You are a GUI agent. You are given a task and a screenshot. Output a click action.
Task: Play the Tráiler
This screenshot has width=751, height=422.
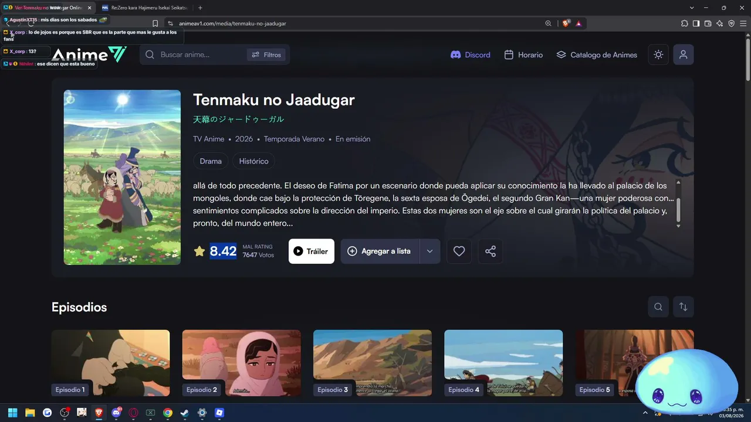pyautogui.click(x=312, y=251)
